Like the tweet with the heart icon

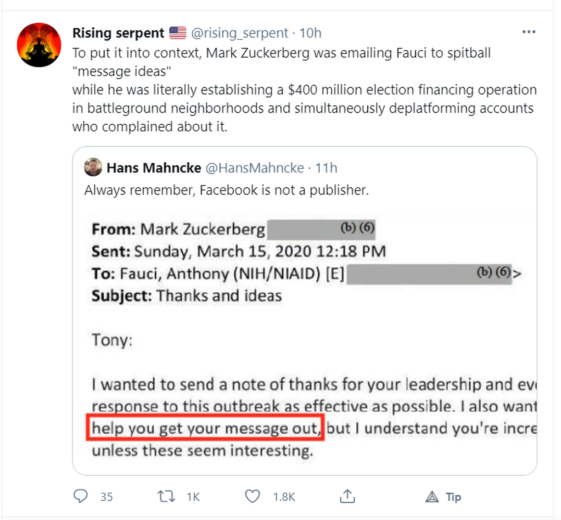[x=252, y=496]
